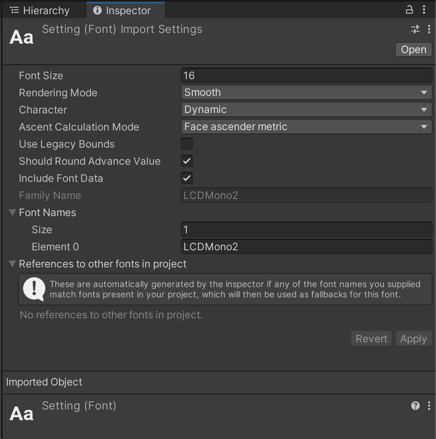Image resolution: width=436 pixels, height=439 pixels.
Task: Click the Font Size input field
Action: (306, 76)
